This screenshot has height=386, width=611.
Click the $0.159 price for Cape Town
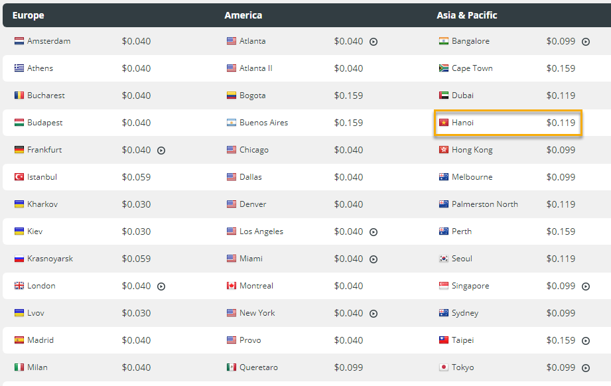(562, 68)
